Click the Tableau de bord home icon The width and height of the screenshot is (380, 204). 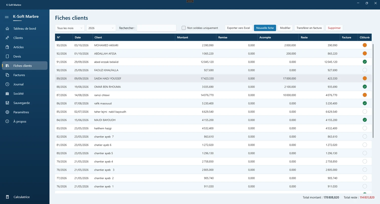point(7,29)
